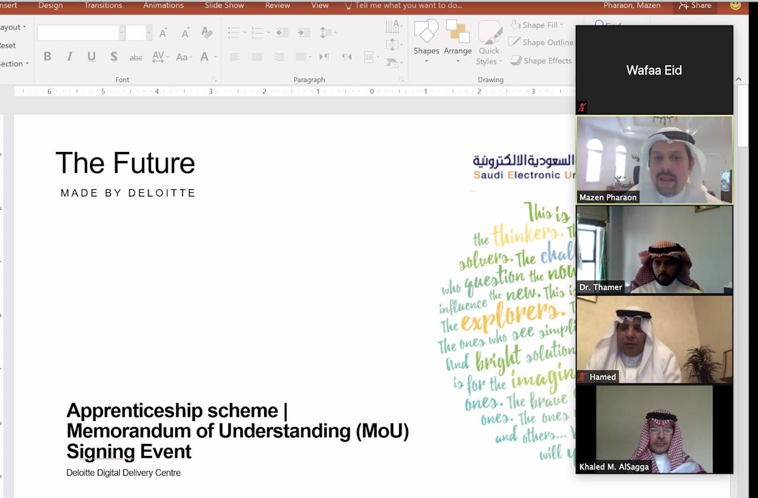Open the smiley feedback icon
This screenshot has width=758, height=498.
(735, 5)
